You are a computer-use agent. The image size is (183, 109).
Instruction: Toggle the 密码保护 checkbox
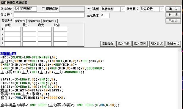coord(43,9)
